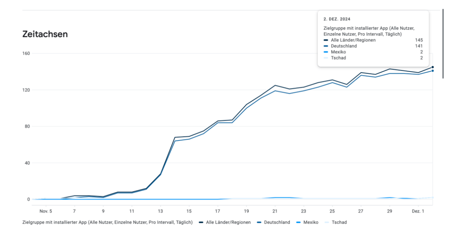
Task: Click the Zeitachsen heading
Action: tap(45, 34)
